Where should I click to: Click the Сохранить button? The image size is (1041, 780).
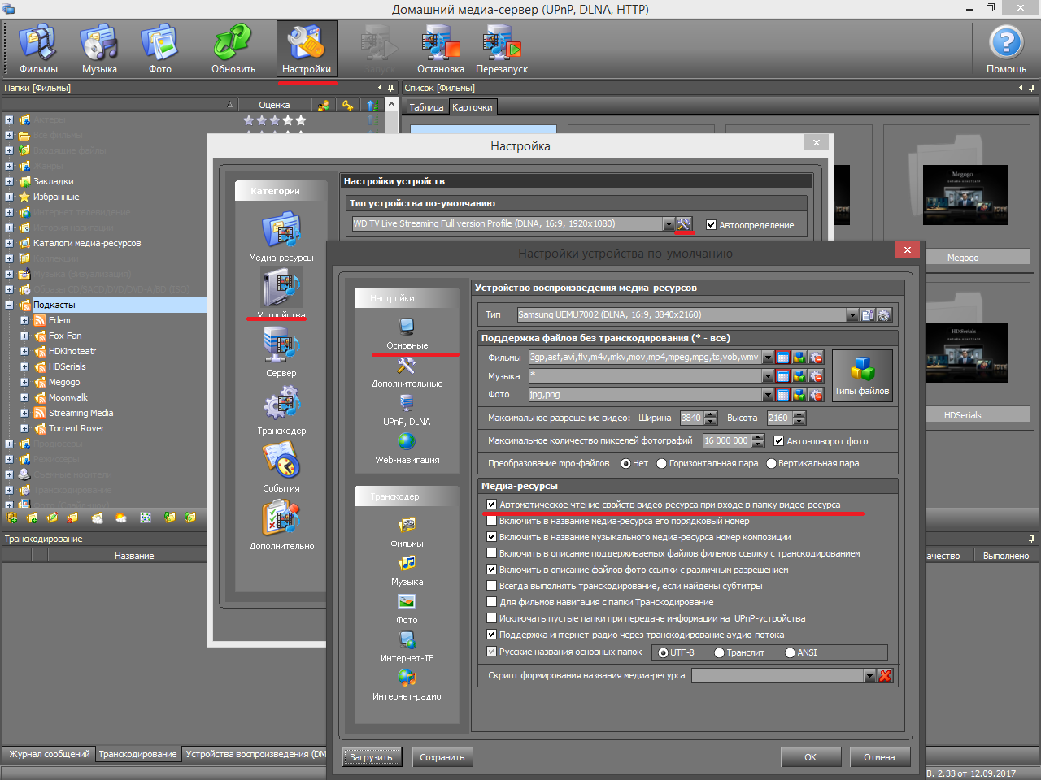click(x=442, y=757)
